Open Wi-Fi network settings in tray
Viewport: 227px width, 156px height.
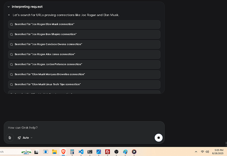202,152
